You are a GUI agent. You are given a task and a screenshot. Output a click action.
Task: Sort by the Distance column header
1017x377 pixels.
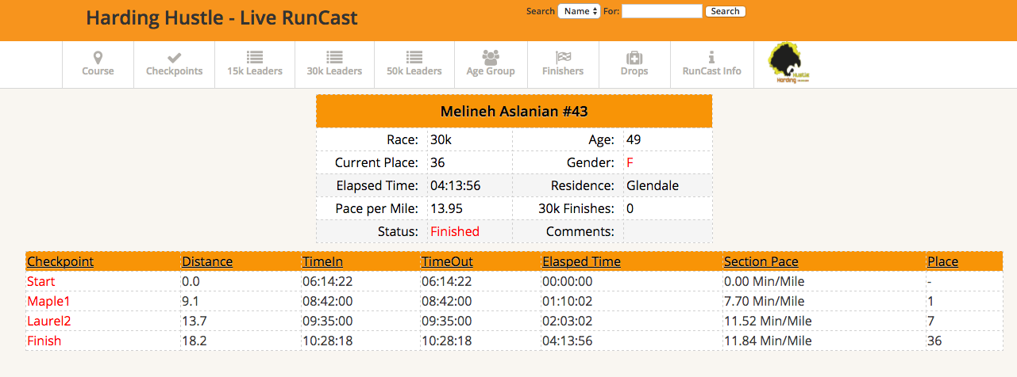click(207, 261)
